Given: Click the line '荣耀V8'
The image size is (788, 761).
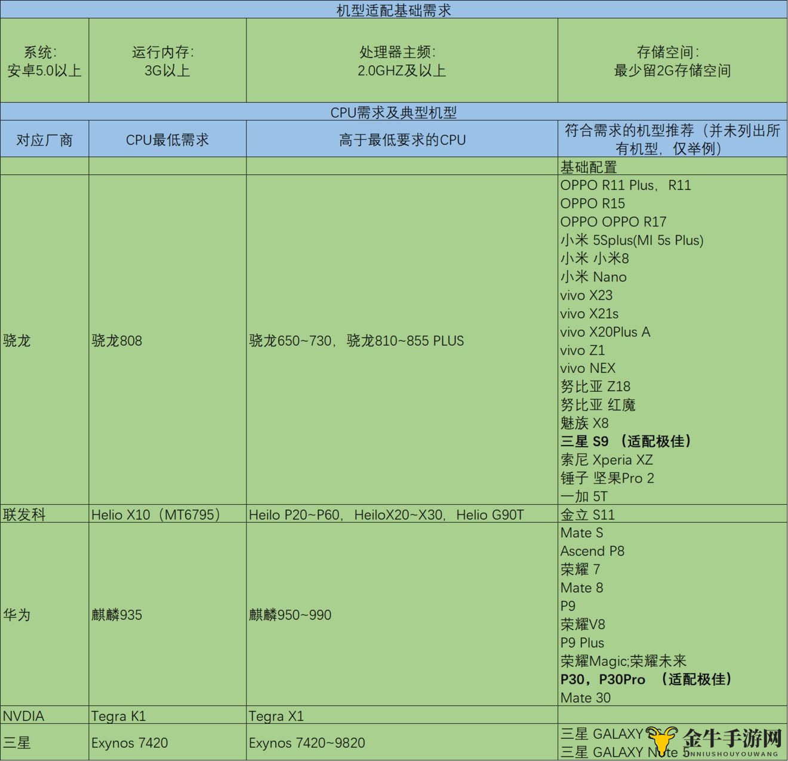Looking at the screenshot, I should [x=583, y=624].
